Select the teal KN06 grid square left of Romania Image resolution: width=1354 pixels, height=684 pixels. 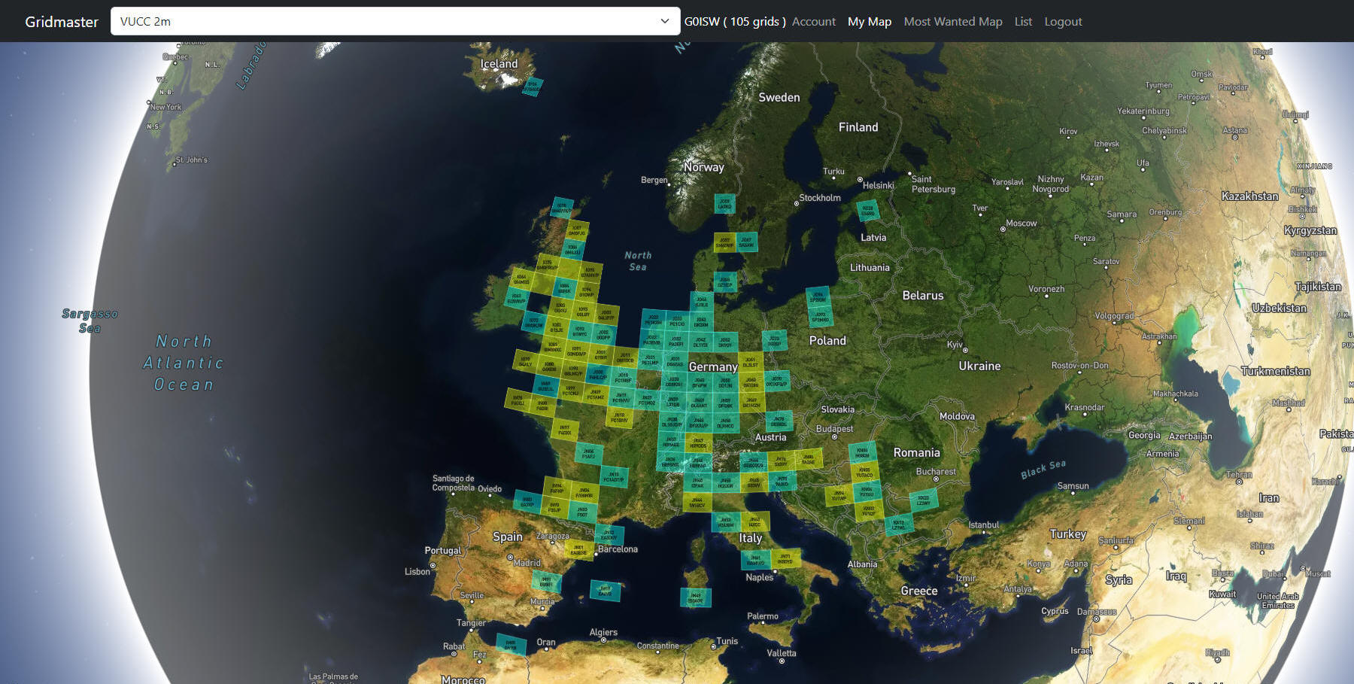coord(863,452)
